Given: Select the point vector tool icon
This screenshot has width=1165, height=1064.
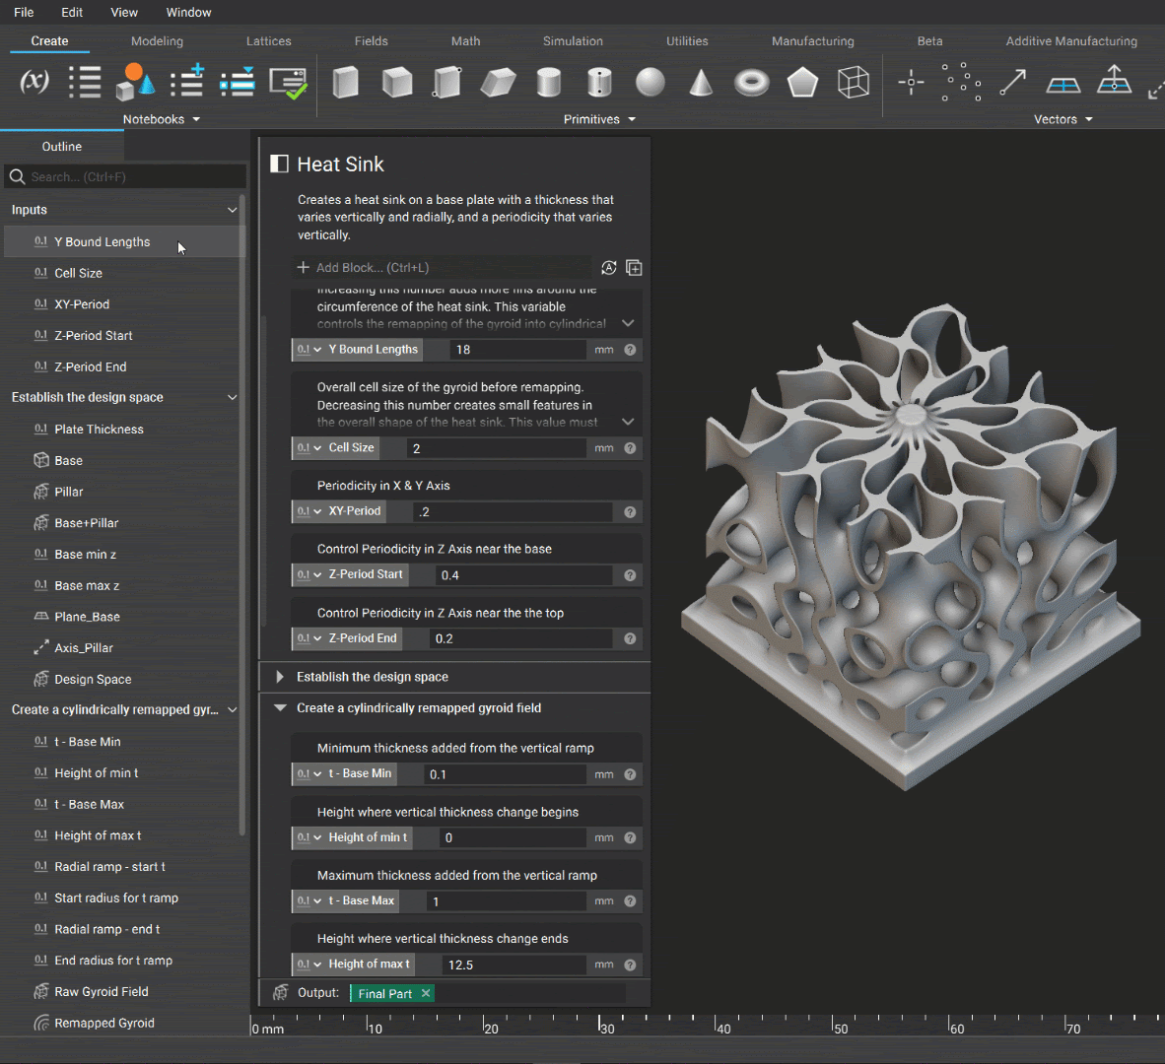Looking at the screenshot, I should coord(910,83).
